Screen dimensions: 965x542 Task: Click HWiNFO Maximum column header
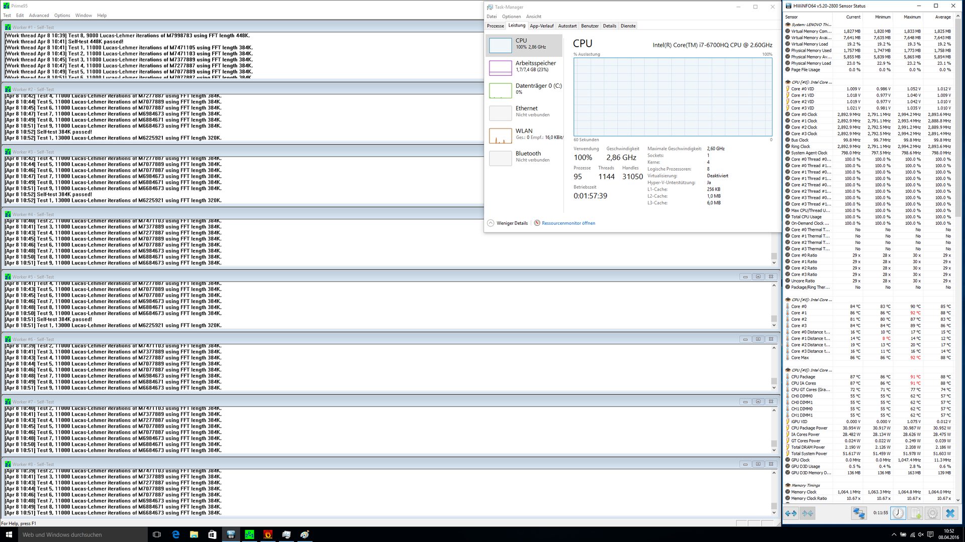coord(912,17)
